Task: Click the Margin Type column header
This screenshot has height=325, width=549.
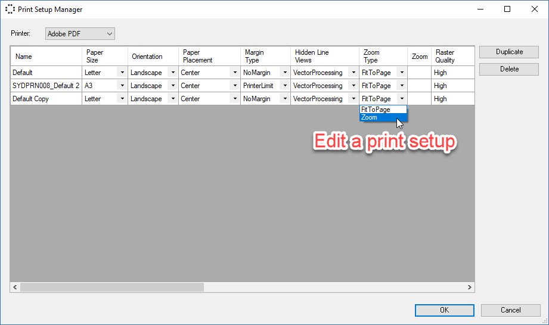Action: tap(265, 57)
